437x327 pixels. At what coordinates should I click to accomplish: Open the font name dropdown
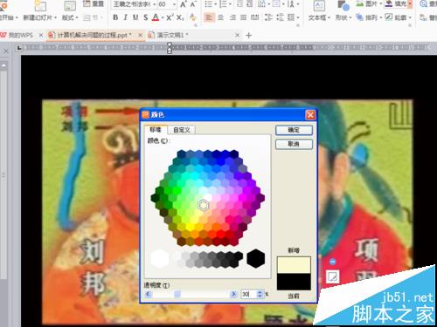click(154, 4)
